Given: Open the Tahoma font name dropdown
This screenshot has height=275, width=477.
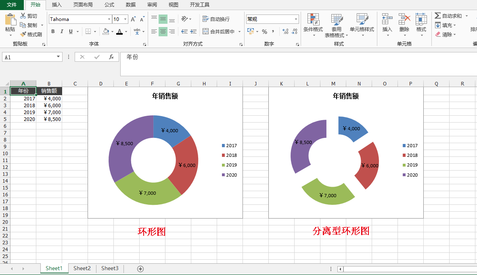Looking at the screenshot, I should pyautogui.click(x=109, y=19).
